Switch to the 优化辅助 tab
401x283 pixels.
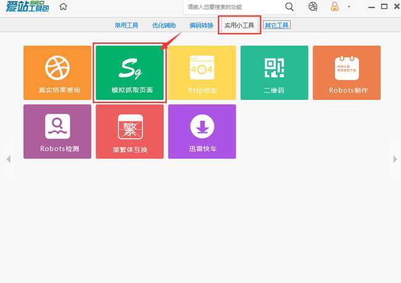point(164,25)
